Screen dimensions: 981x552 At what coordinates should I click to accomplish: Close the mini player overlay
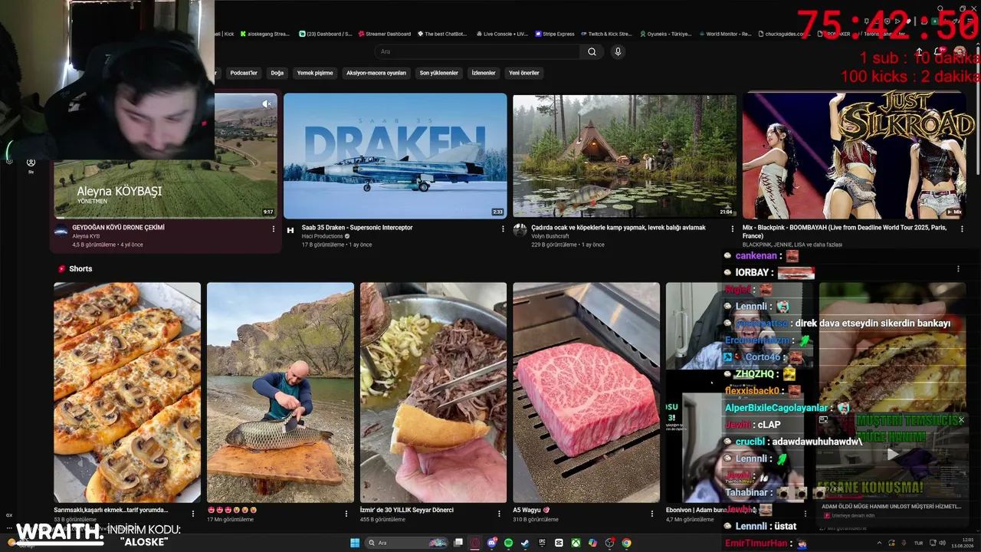(961, 420)
